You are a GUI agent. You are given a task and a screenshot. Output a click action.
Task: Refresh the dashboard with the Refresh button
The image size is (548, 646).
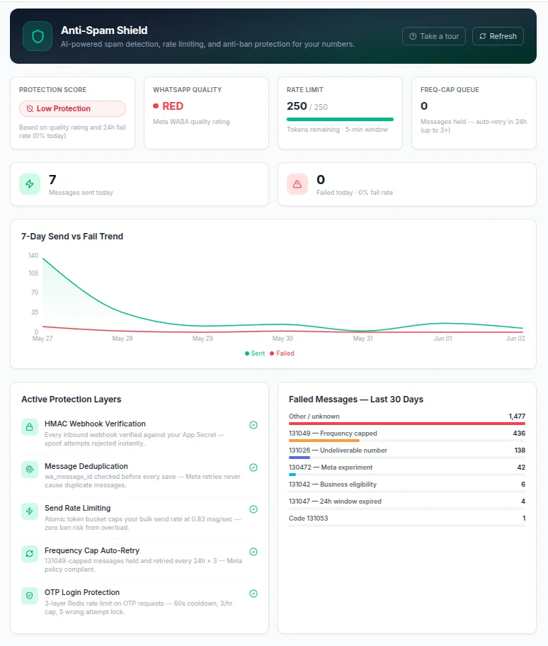[x=498, y=36]
